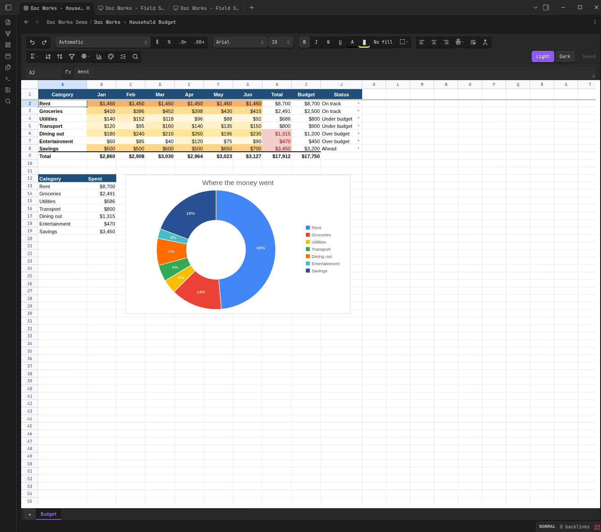Open the left sidebar search icon
601x532 pixels.
click(x=8, y=101)
